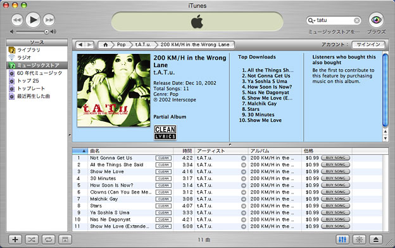Open the search magnifier dropdown
Viewport: 395px width, 248px height.
pos(312,20)
